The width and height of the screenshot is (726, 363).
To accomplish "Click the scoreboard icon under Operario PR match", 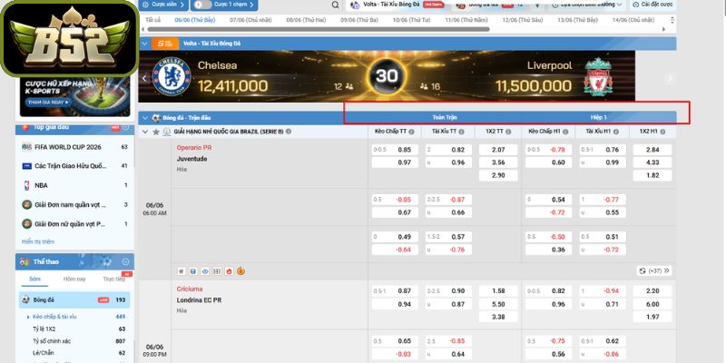I will [217, 271].
